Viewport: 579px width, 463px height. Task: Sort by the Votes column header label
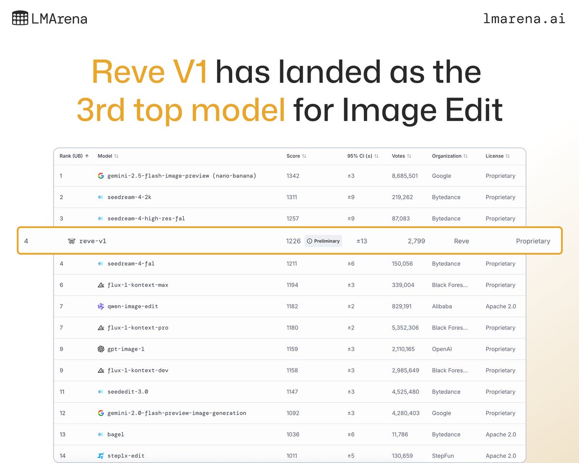coord(399,156)
